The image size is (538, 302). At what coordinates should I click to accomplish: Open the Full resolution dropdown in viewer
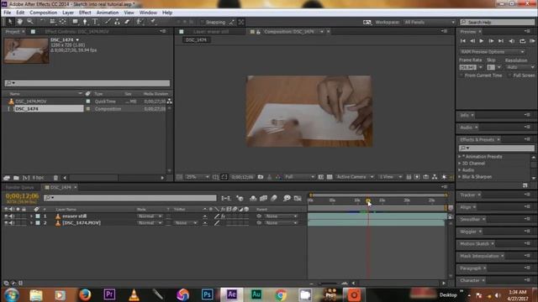click(x=299, y=177)
